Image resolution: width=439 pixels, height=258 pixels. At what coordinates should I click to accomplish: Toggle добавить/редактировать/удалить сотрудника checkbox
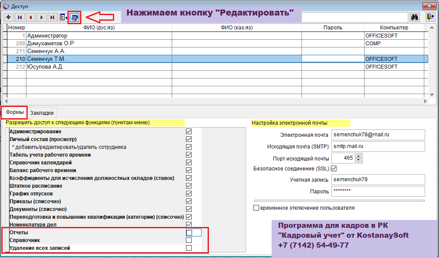[x=189, y=147]
